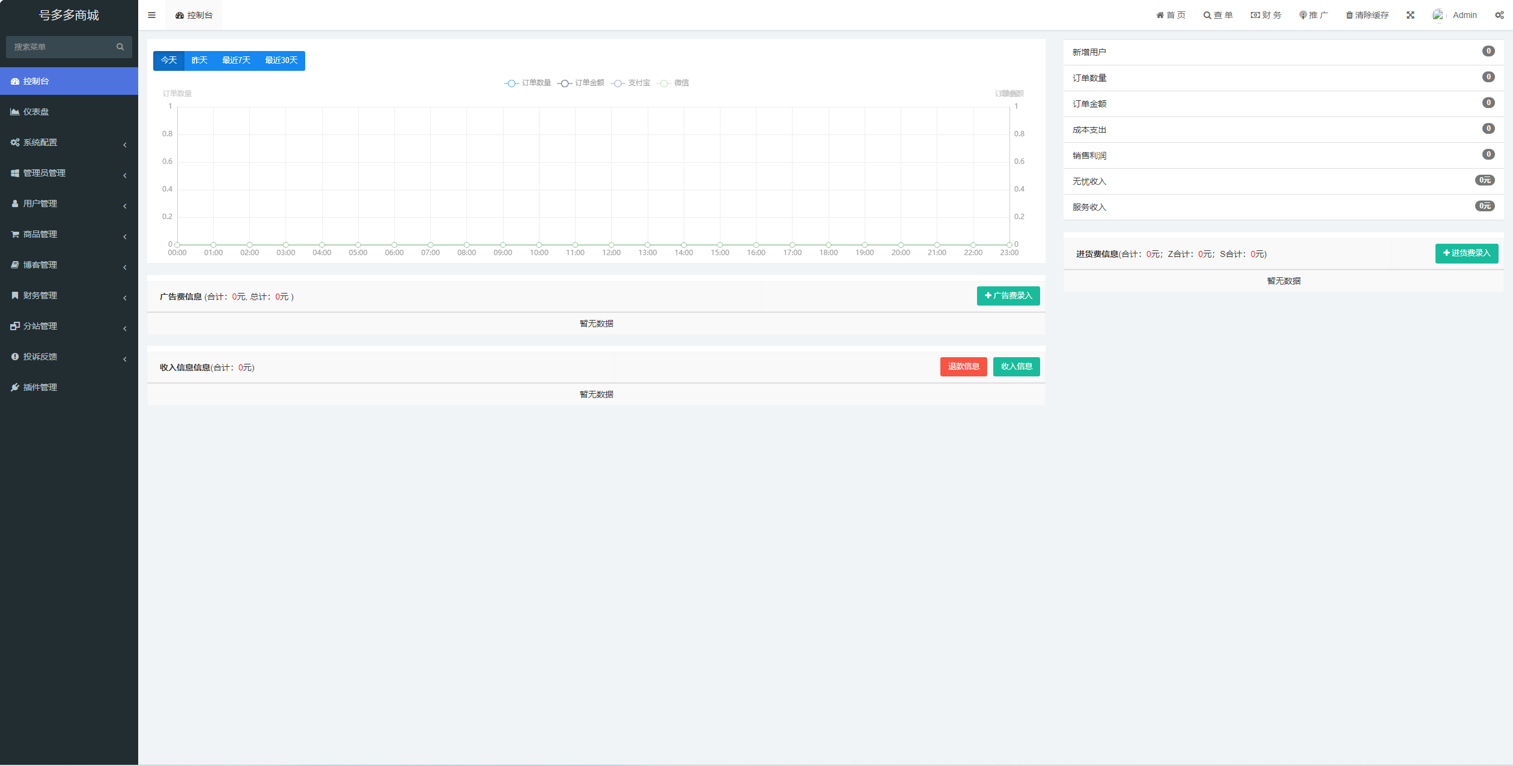Viewport: 1513px width, 766px height.
Task: Click the search magnifier icon in sidebar
Action: pyautogui.click(x=120, y=47)
